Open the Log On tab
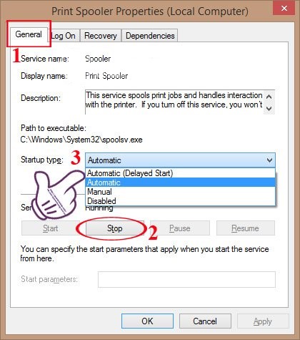The width and height of the screenshot is (300, 340). [64, 36]
